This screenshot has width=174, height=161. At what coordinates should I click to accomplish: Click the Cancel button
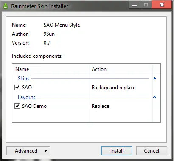point(152,151)
